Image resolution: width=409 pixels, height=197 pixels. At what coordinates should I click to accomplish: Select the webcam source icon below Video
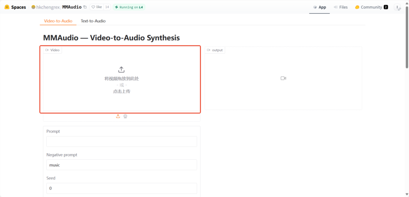coord(125,116)
